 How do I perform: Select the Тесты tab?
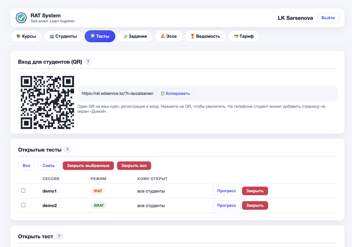(x=100, y=36)
